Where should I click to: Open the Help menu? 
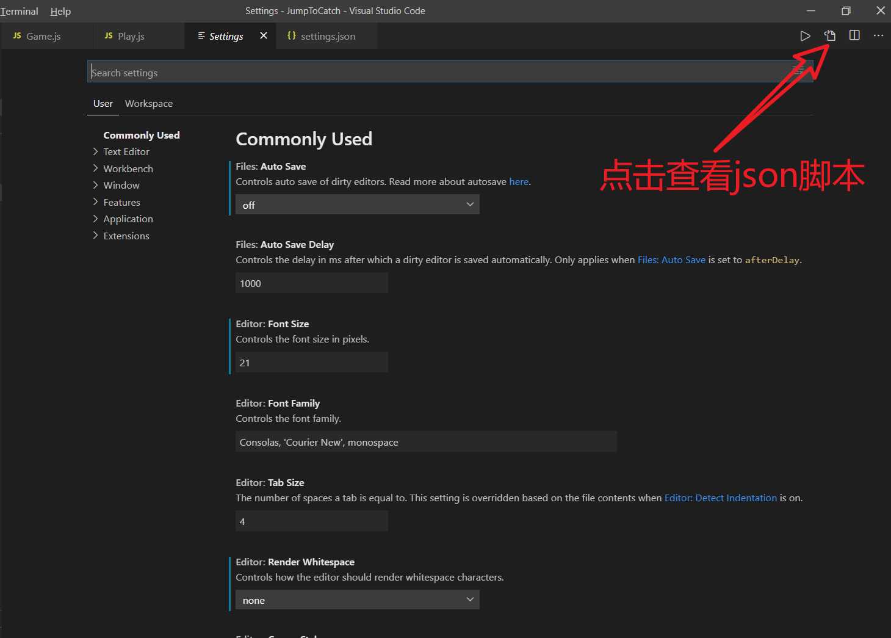pyautogui.click(x=60, y=11)
